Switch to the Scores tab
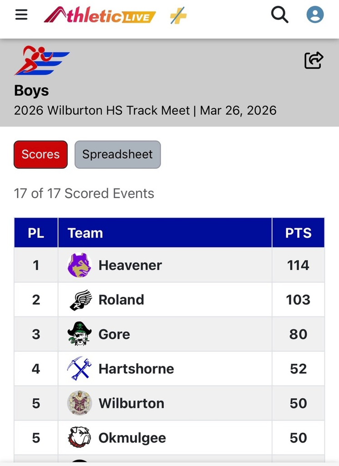Screen dimensions: 339x466 [40, 155]
